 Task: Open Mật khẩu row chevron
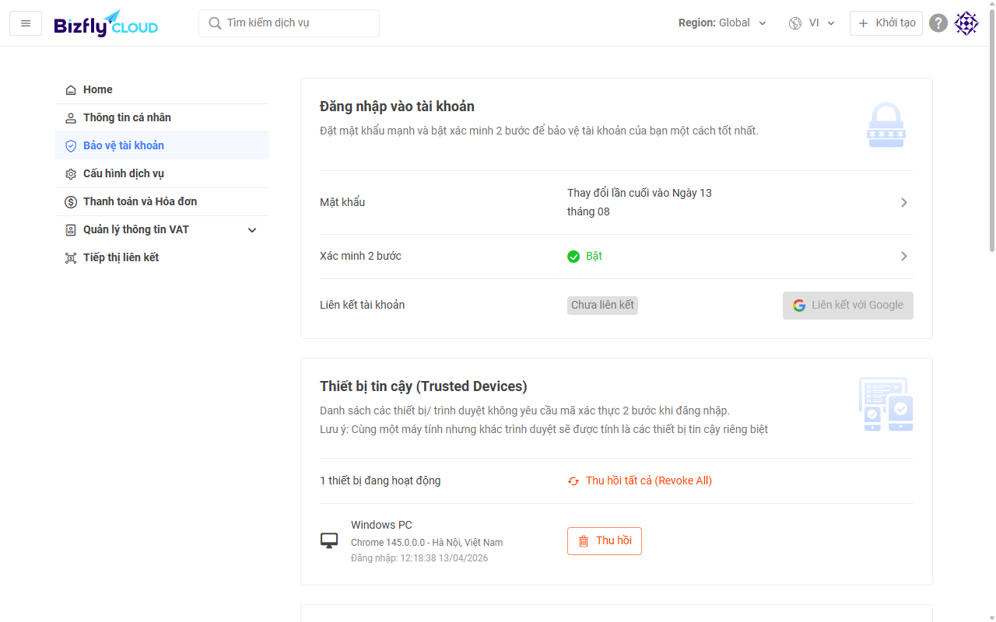pyautogui.click(x=903, y=202)
